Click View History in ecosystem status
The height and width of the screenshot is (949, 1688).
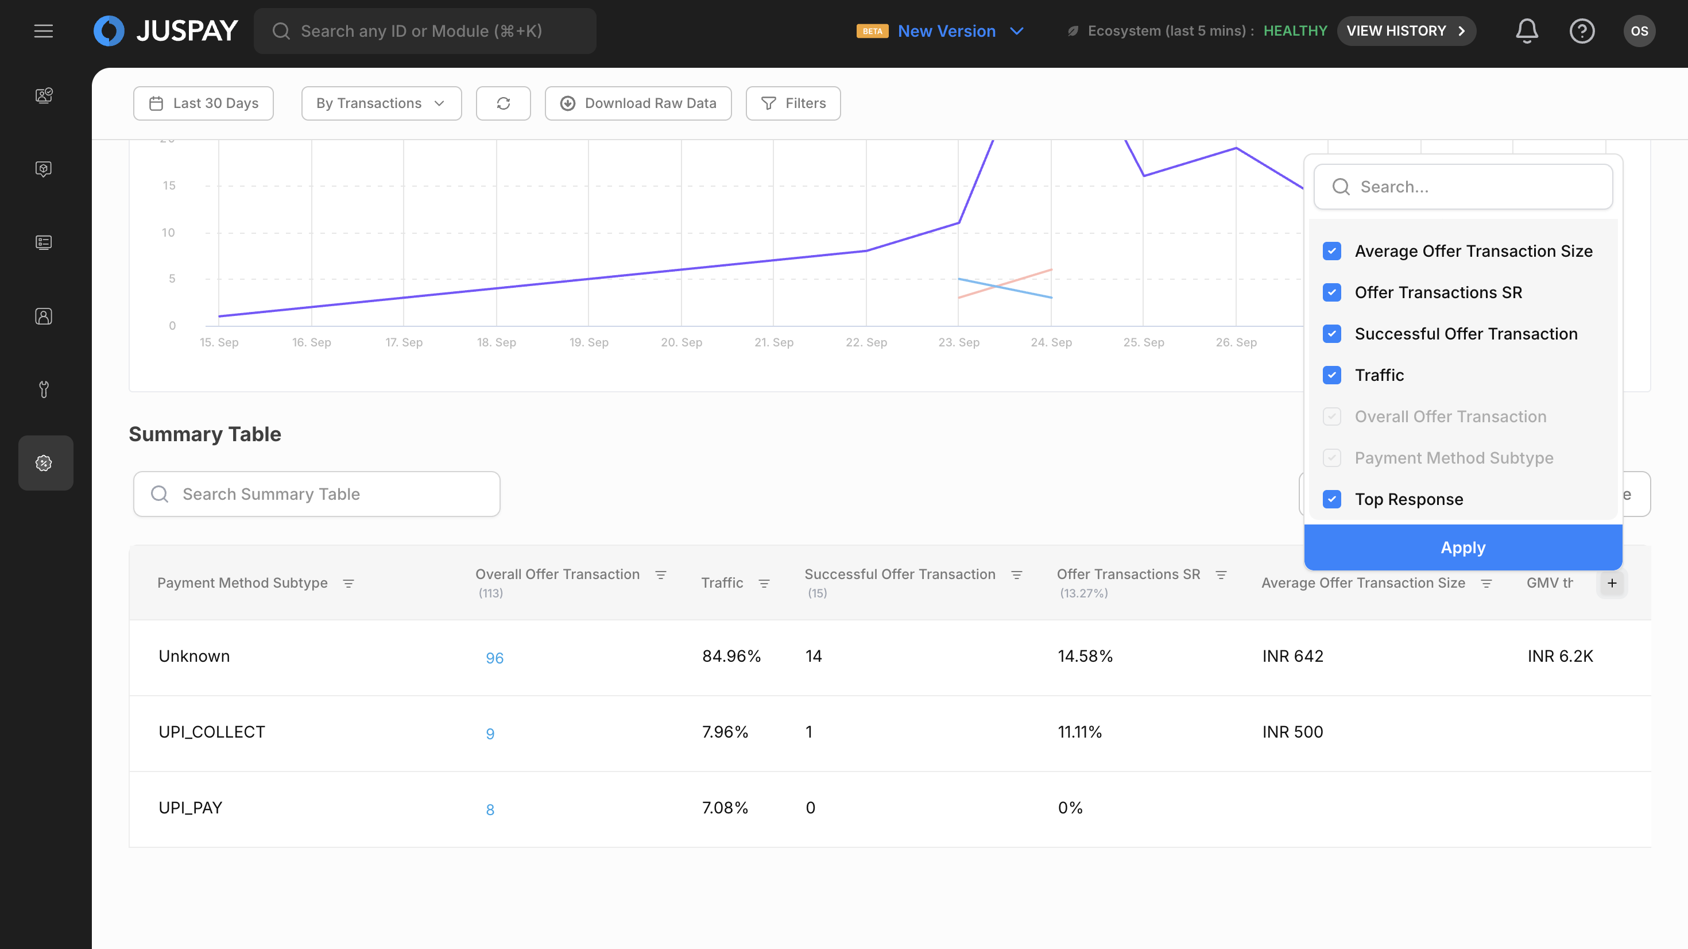(x=1406, y=31)
